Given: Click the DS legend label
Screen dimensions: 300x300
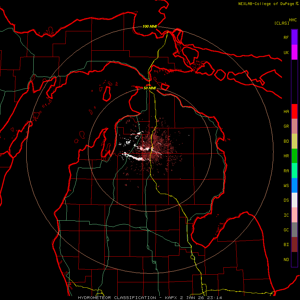Looking at the screenshot, I should coord(286,200).
